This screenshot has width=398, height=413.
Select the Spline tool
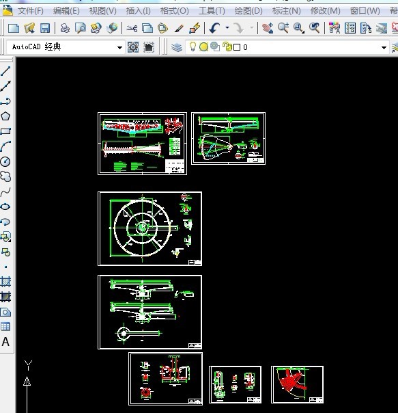[x=5, y=191]
